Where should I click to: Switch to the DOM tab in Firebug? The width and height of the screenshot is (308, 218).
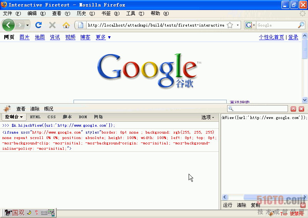83,117
